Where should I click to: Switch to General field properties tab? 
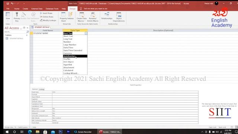point(35,89)
